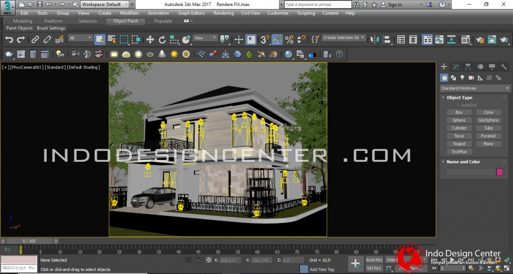Toggle the Angle Snap button
Screen dimensions: 513x274
point(277,40)
